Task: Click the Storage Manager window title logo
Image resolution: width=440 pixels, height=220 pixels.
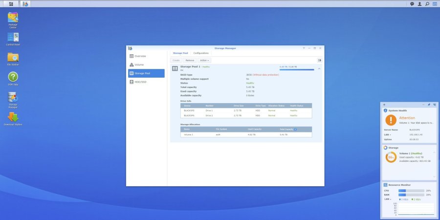Action: click(x=130, y=48)
